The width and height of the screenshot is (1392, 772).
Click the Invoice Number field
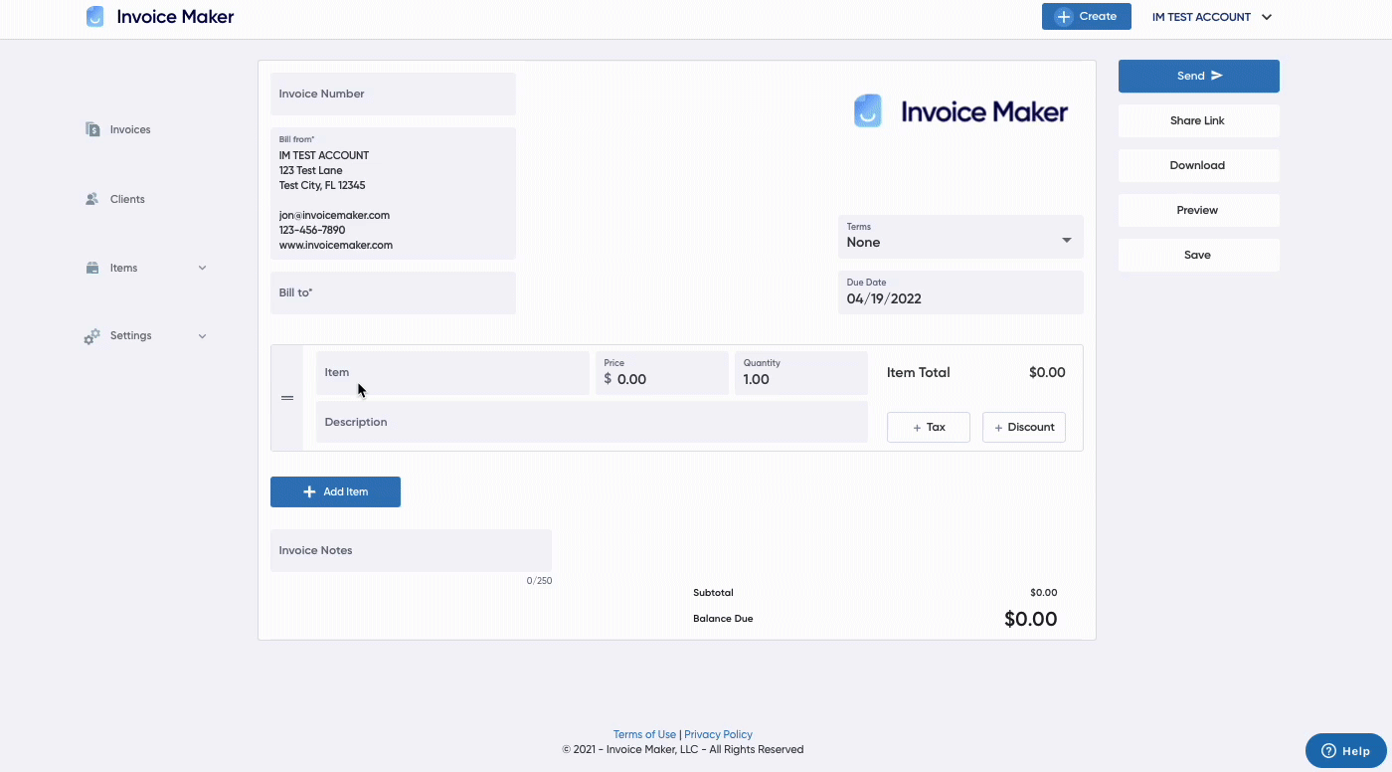tap(393, 94)
